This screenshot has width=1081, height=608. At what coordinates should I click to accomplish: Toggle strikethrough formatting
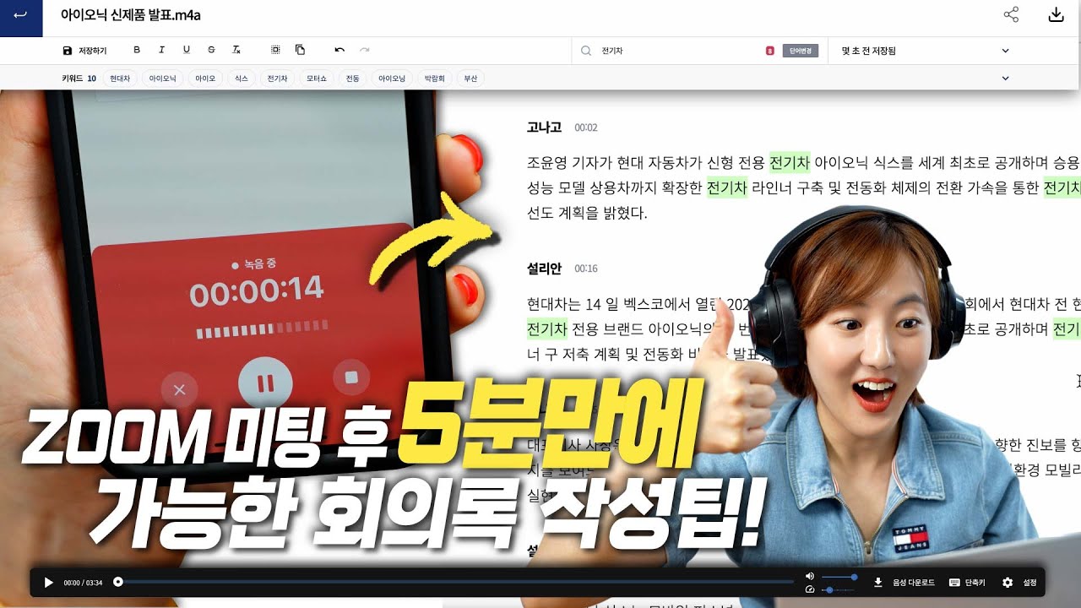pyautogui.click(x=211, y=50)
